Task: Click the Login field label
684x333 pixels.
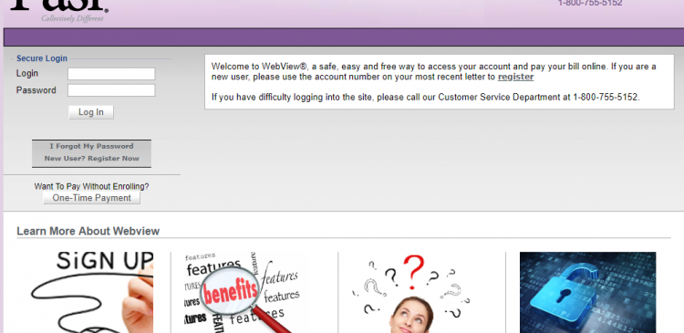Action: pyautogui.click(x=27, y=73)
